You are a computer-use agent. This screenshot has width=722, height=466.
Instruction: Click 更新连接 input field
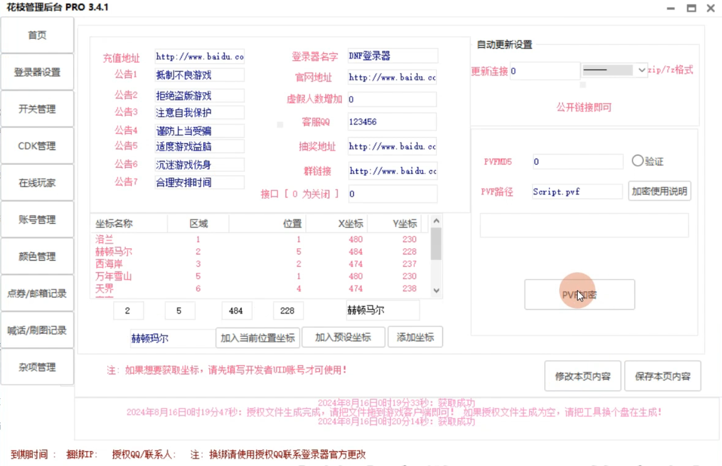544,71
